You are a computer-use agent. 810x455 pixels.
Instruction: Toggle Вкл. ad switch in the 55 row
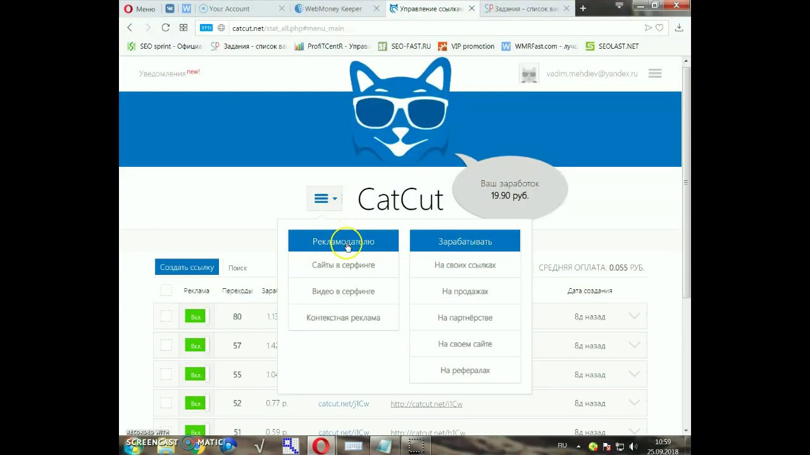196,375
